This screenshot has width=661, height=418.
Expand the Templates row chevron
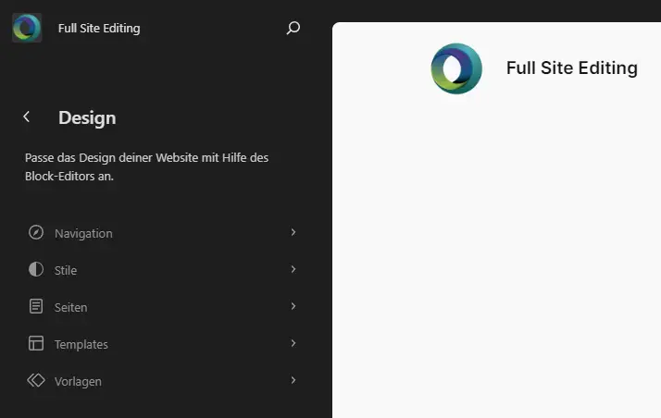[x=293, y=343]
